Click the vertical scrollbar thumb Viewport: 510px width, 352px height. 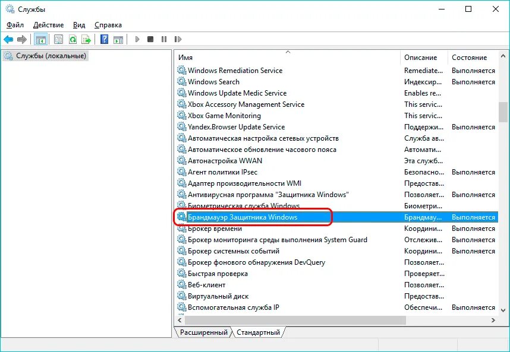[503, 112]
